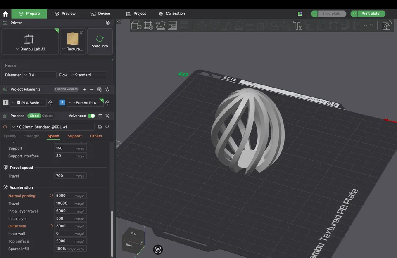Open the Assembly view puzzle icon
This screenshot has width=397, height=258.
387,25
